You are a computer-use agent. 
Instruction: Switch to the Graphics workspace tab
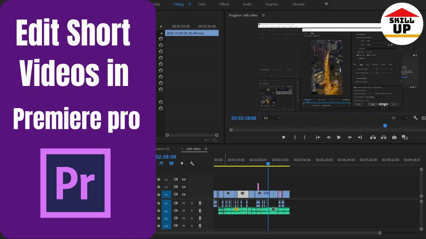pos(272,4)
